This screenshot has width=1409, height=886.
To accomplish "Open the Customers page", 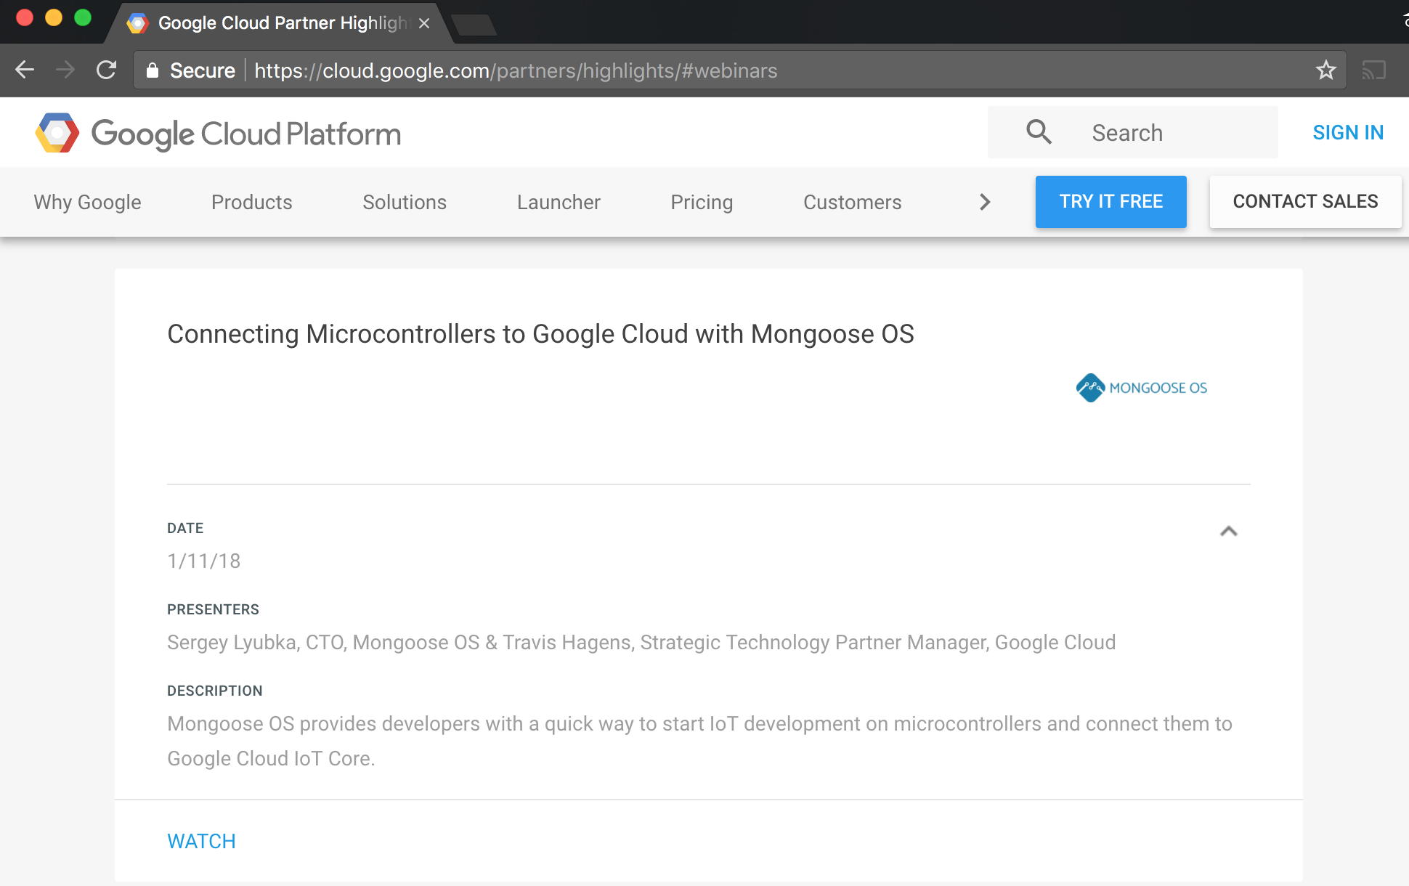I will click(852, 202).
